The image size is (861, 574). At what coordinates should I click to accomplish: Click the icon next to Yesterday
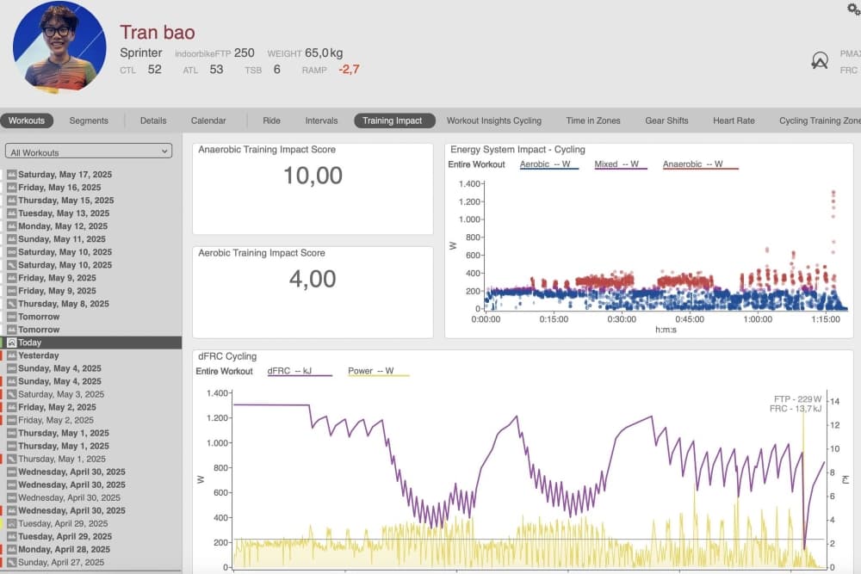click(x=11, y=355)
